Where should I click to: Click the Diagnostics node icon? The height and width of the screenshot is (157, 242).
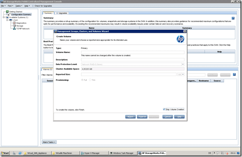(14, 23)
